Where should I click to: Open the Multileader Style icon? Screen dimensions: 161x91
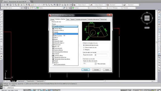pos(125,5)
